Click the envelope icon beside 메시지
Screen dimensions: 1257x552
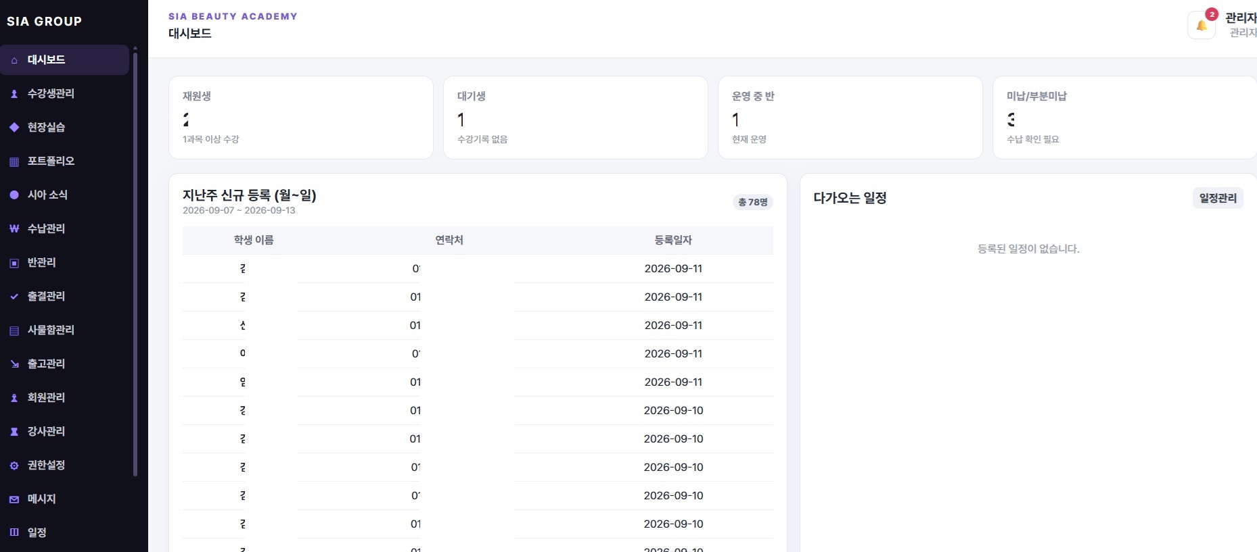point(14,499)
